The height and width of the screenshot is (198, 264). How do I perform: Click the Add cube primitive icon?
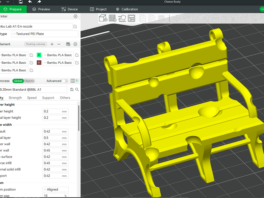[x=103, y=18]
